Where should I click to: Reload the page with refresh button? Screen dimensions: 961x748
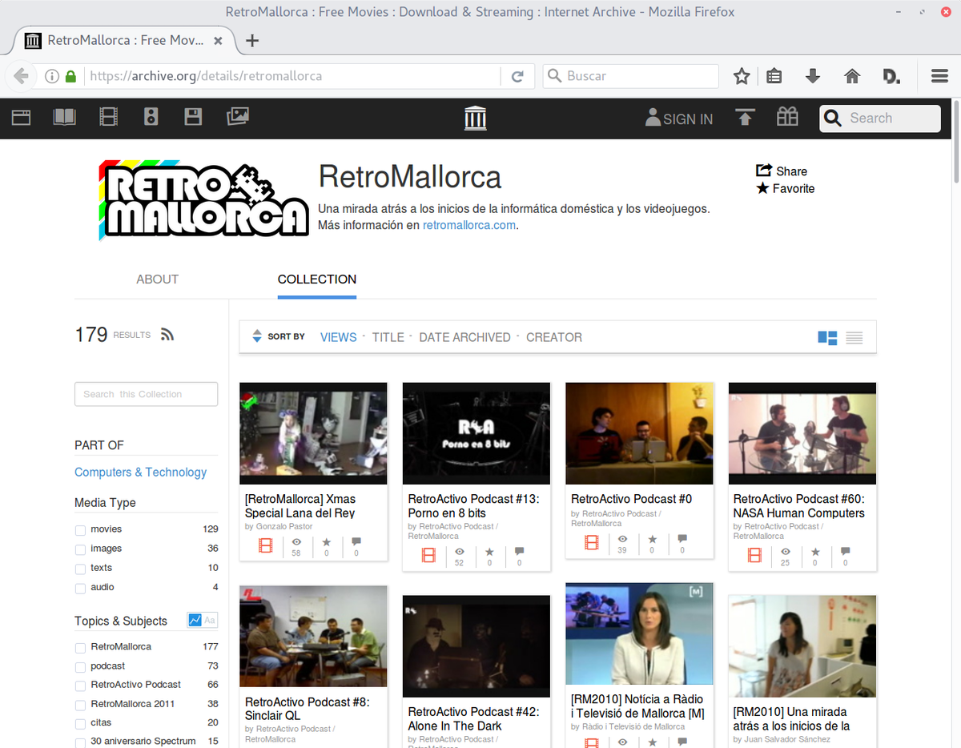pos(518,76)
